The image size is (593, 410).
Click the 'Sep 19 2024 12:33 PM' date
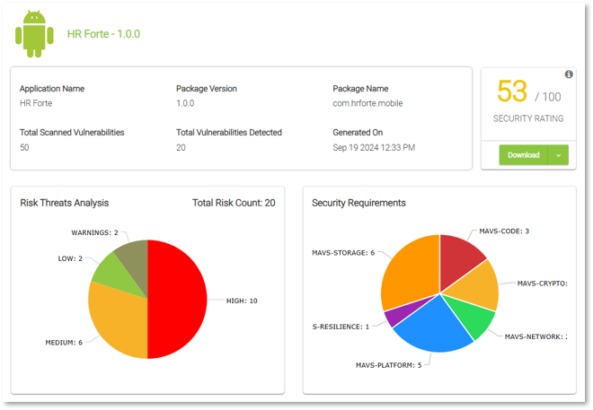pos(374,147)
